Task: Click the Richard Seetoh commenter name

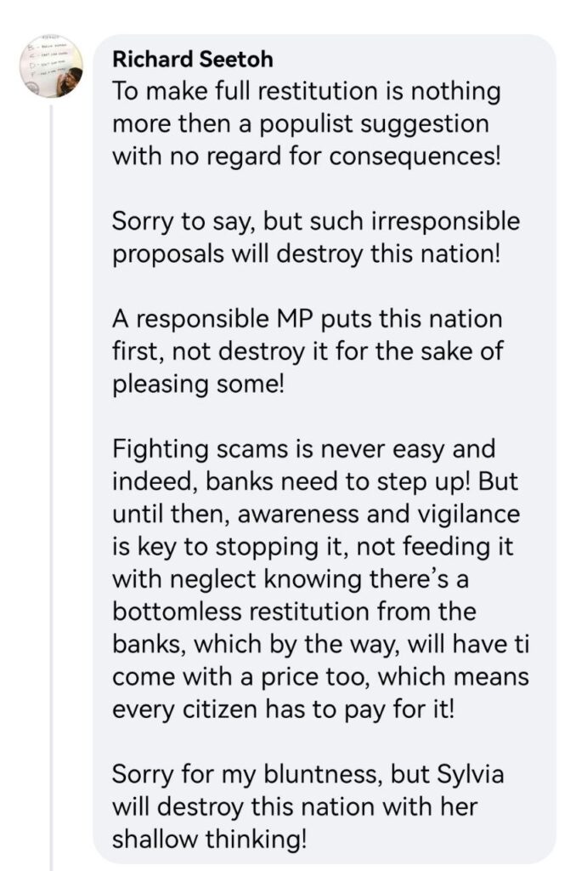Action: pos(193,59)
